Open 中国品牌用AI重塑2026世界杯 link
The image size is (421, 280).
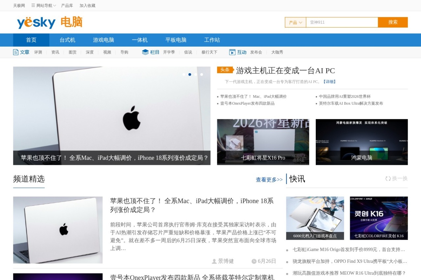pos(345,96)
